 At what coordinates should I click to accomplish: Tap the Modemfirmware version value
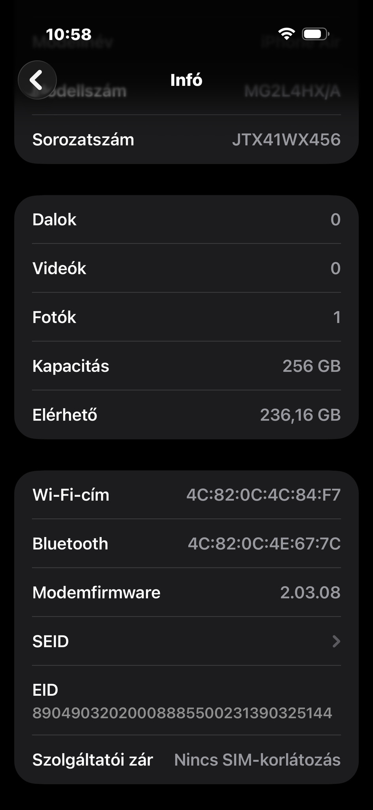tap(310, 592)
